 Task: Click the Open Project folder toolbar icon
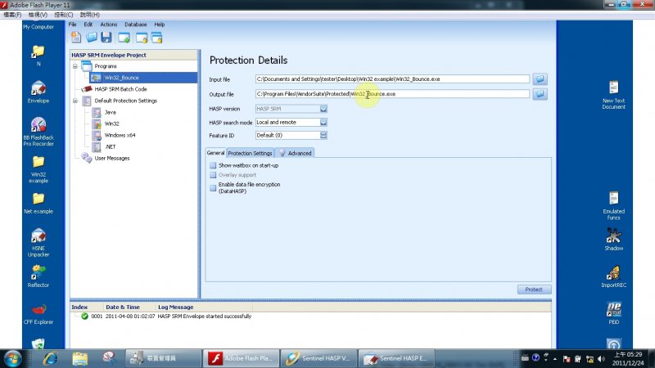pyautogui.click(x=92, y=37)
